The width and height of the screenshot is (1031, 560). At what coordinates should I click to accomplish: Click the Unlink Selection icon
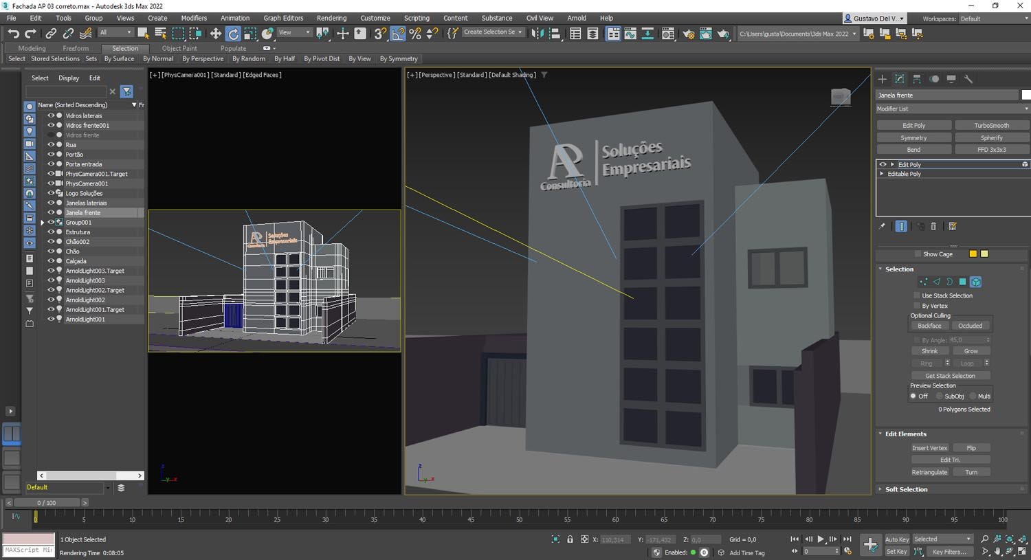(x=68, y=33)
